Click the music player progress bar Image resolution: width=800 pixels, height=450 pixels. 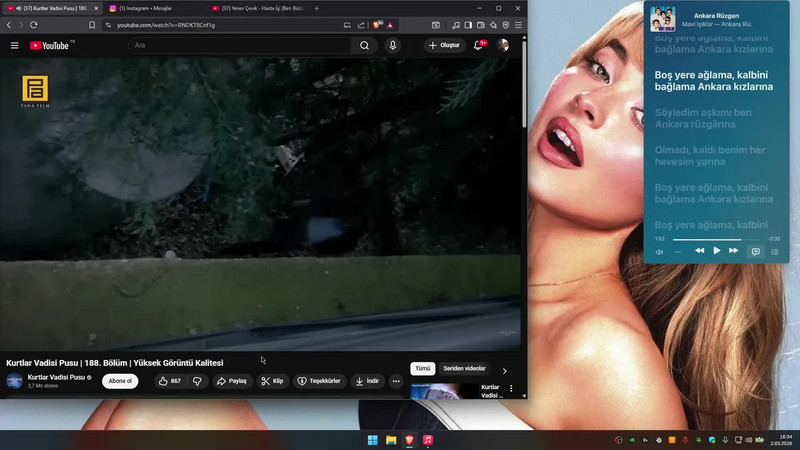tap(716, 239)
